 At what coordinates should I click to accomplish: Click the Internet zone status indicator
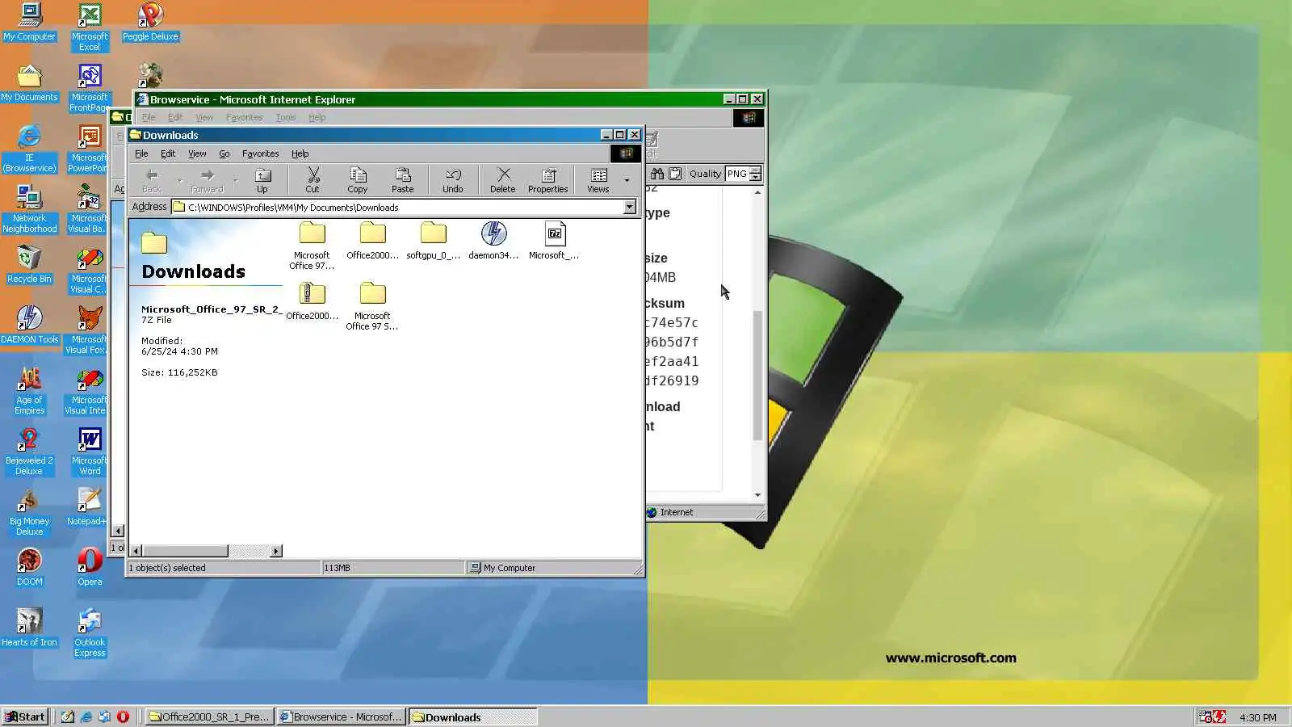(670, 512)
